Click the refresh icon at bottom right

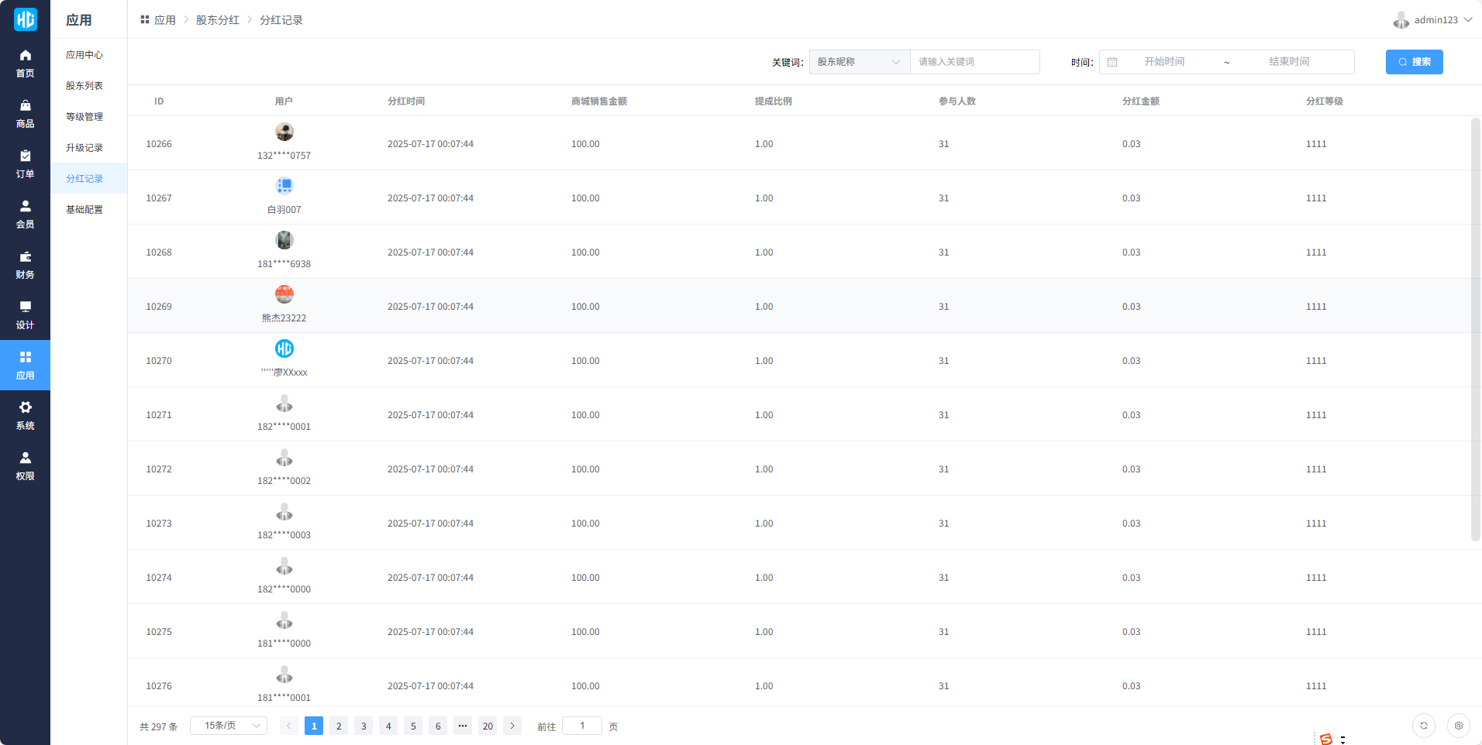click(1423, 726)
